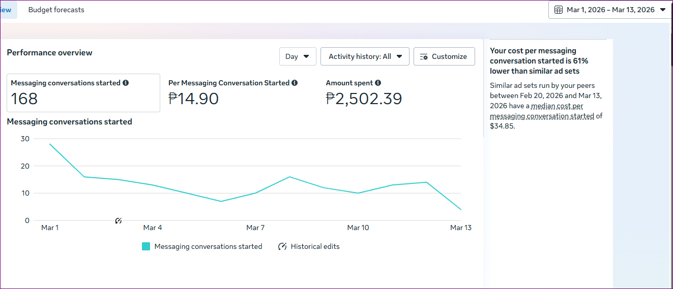Viewport: 673px width, 289px height.
Task: Select the Messaging conversations started 168 metric card
Action: point(83,92)
